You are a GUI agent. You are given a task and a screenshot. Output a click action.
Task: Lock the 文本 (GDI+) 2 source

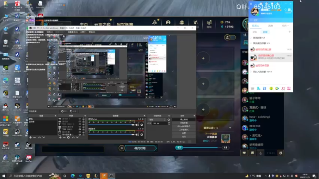83,124
